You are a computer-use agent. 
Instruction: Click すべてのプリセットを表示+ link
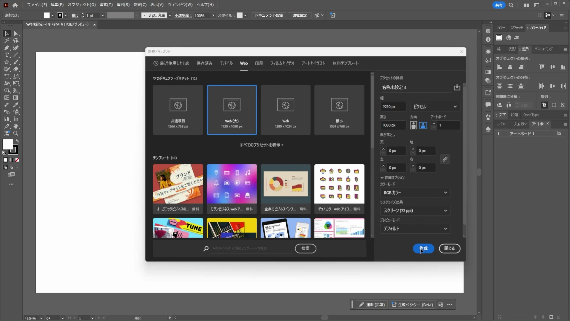point(262,145)
